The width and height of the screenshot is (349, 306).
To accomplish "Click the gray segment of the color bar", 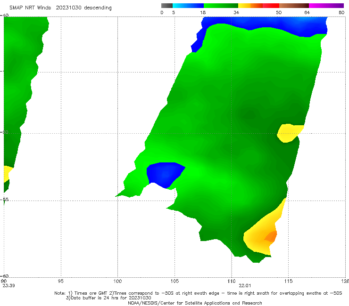I will click(x=166, y=6).
